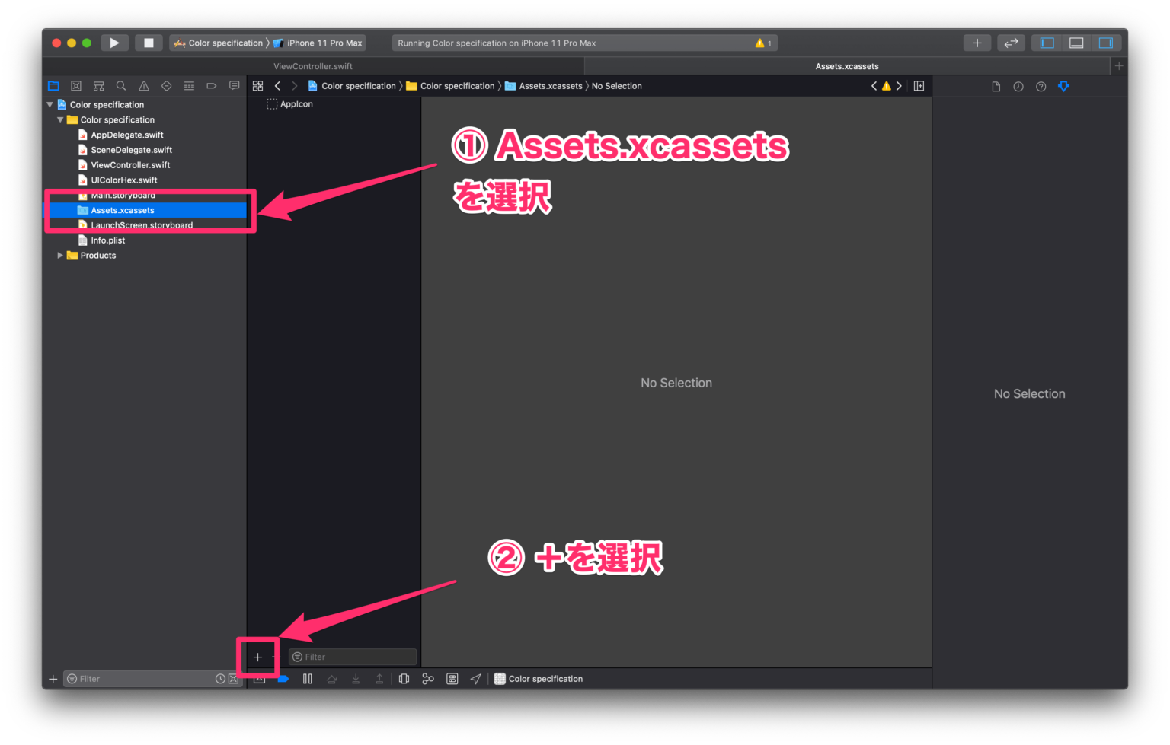
Task: Open the Breakpoint navigator icon
Action: [212, 85]
